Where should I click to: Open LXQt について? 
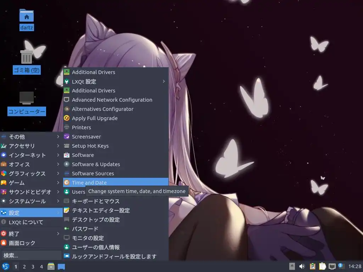click(x=31, y=222)
